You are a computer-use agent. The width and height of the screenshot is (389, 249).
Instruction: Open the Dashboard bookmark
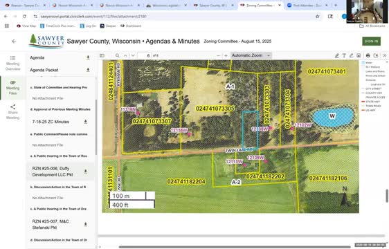tap(131, 26)
